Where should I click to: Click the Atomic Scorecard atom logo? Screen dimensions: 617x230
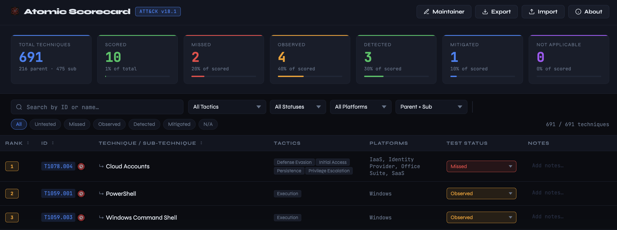(x=15, y=11)
